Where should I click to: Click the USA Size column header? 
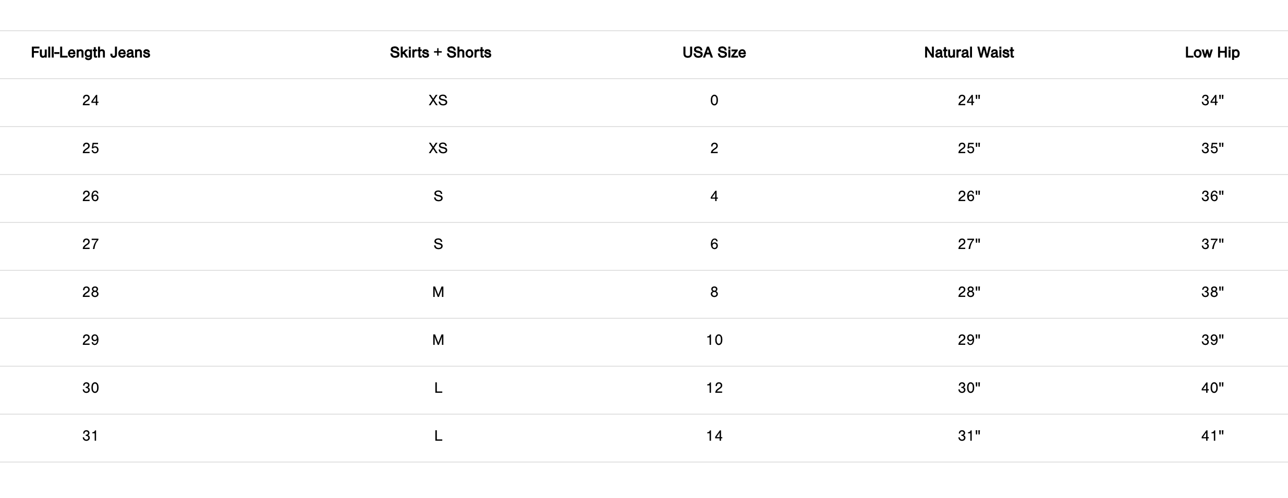point(714,53)
